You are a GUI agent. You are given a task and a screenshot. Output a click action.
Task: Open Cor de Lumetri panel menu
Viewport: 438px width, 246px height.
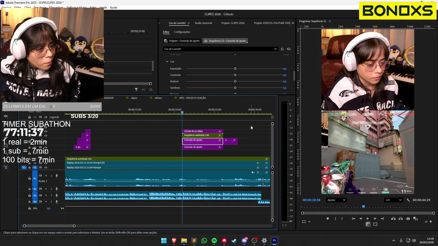tap(189, 23)
